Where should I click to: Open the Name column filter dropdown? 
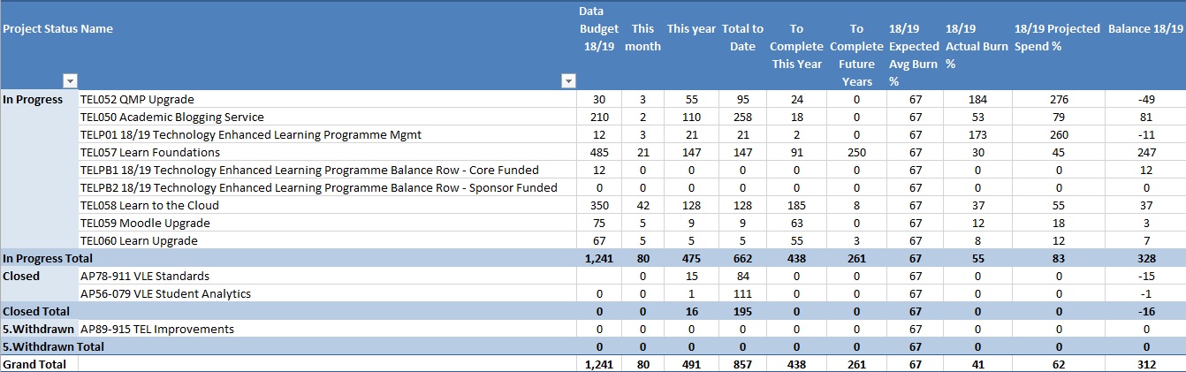point(568,81)
